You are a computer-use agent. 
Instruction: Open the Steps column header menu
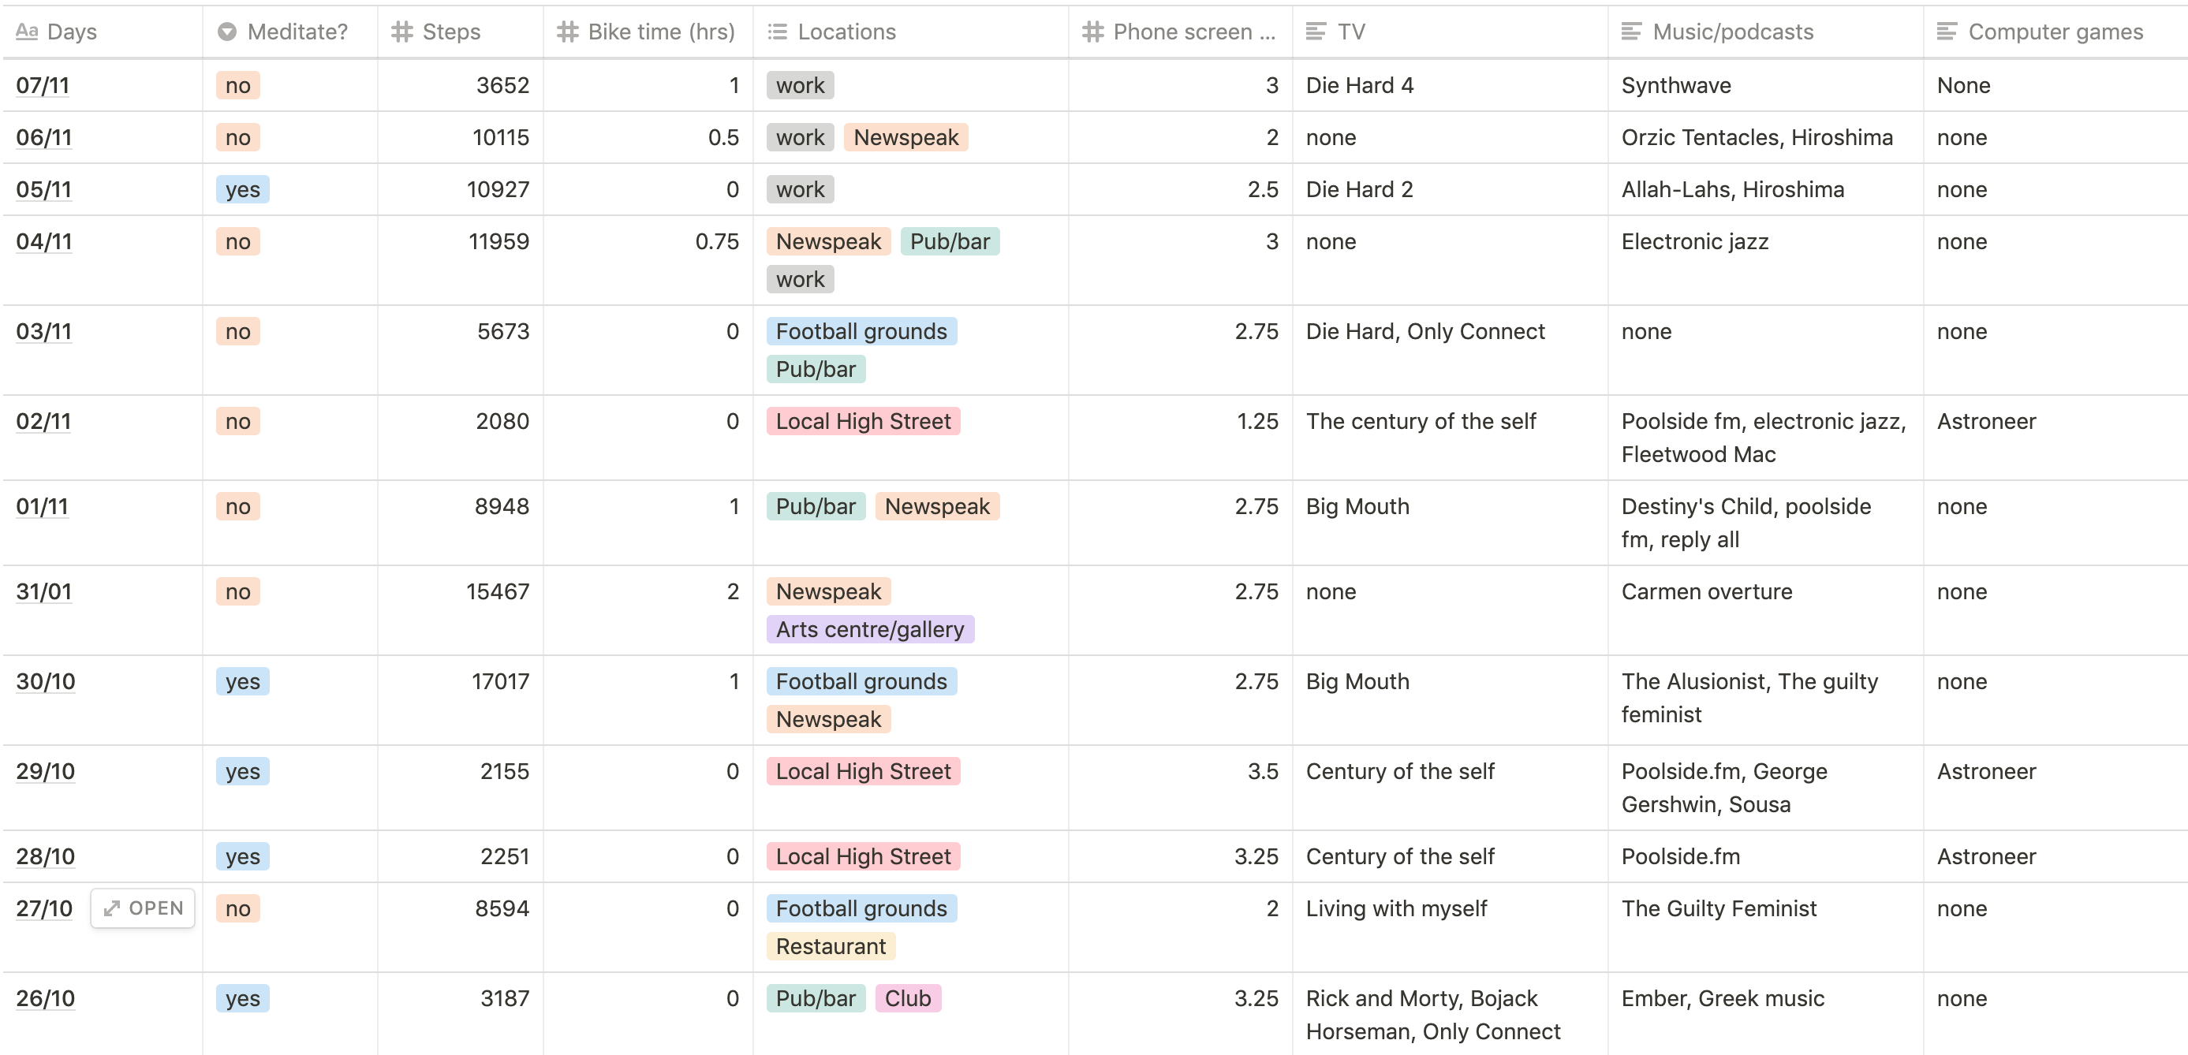point(461,32)
